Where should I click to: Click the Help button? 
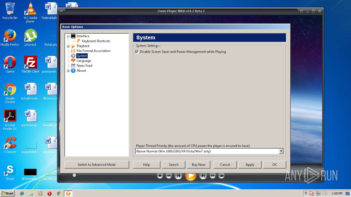pyautogui.click(x=146, y=165)
